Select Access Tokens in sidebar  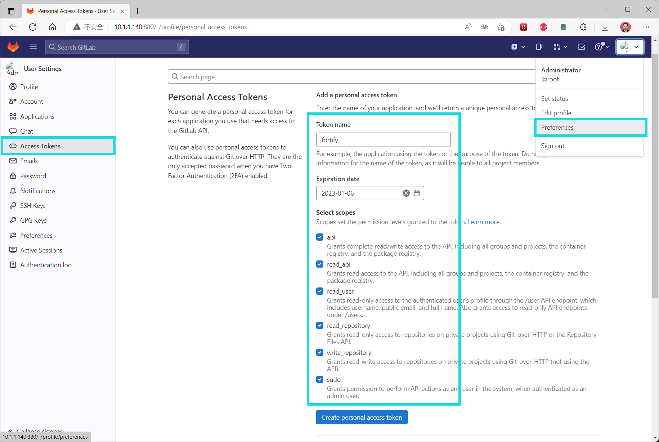click(58, 146)
